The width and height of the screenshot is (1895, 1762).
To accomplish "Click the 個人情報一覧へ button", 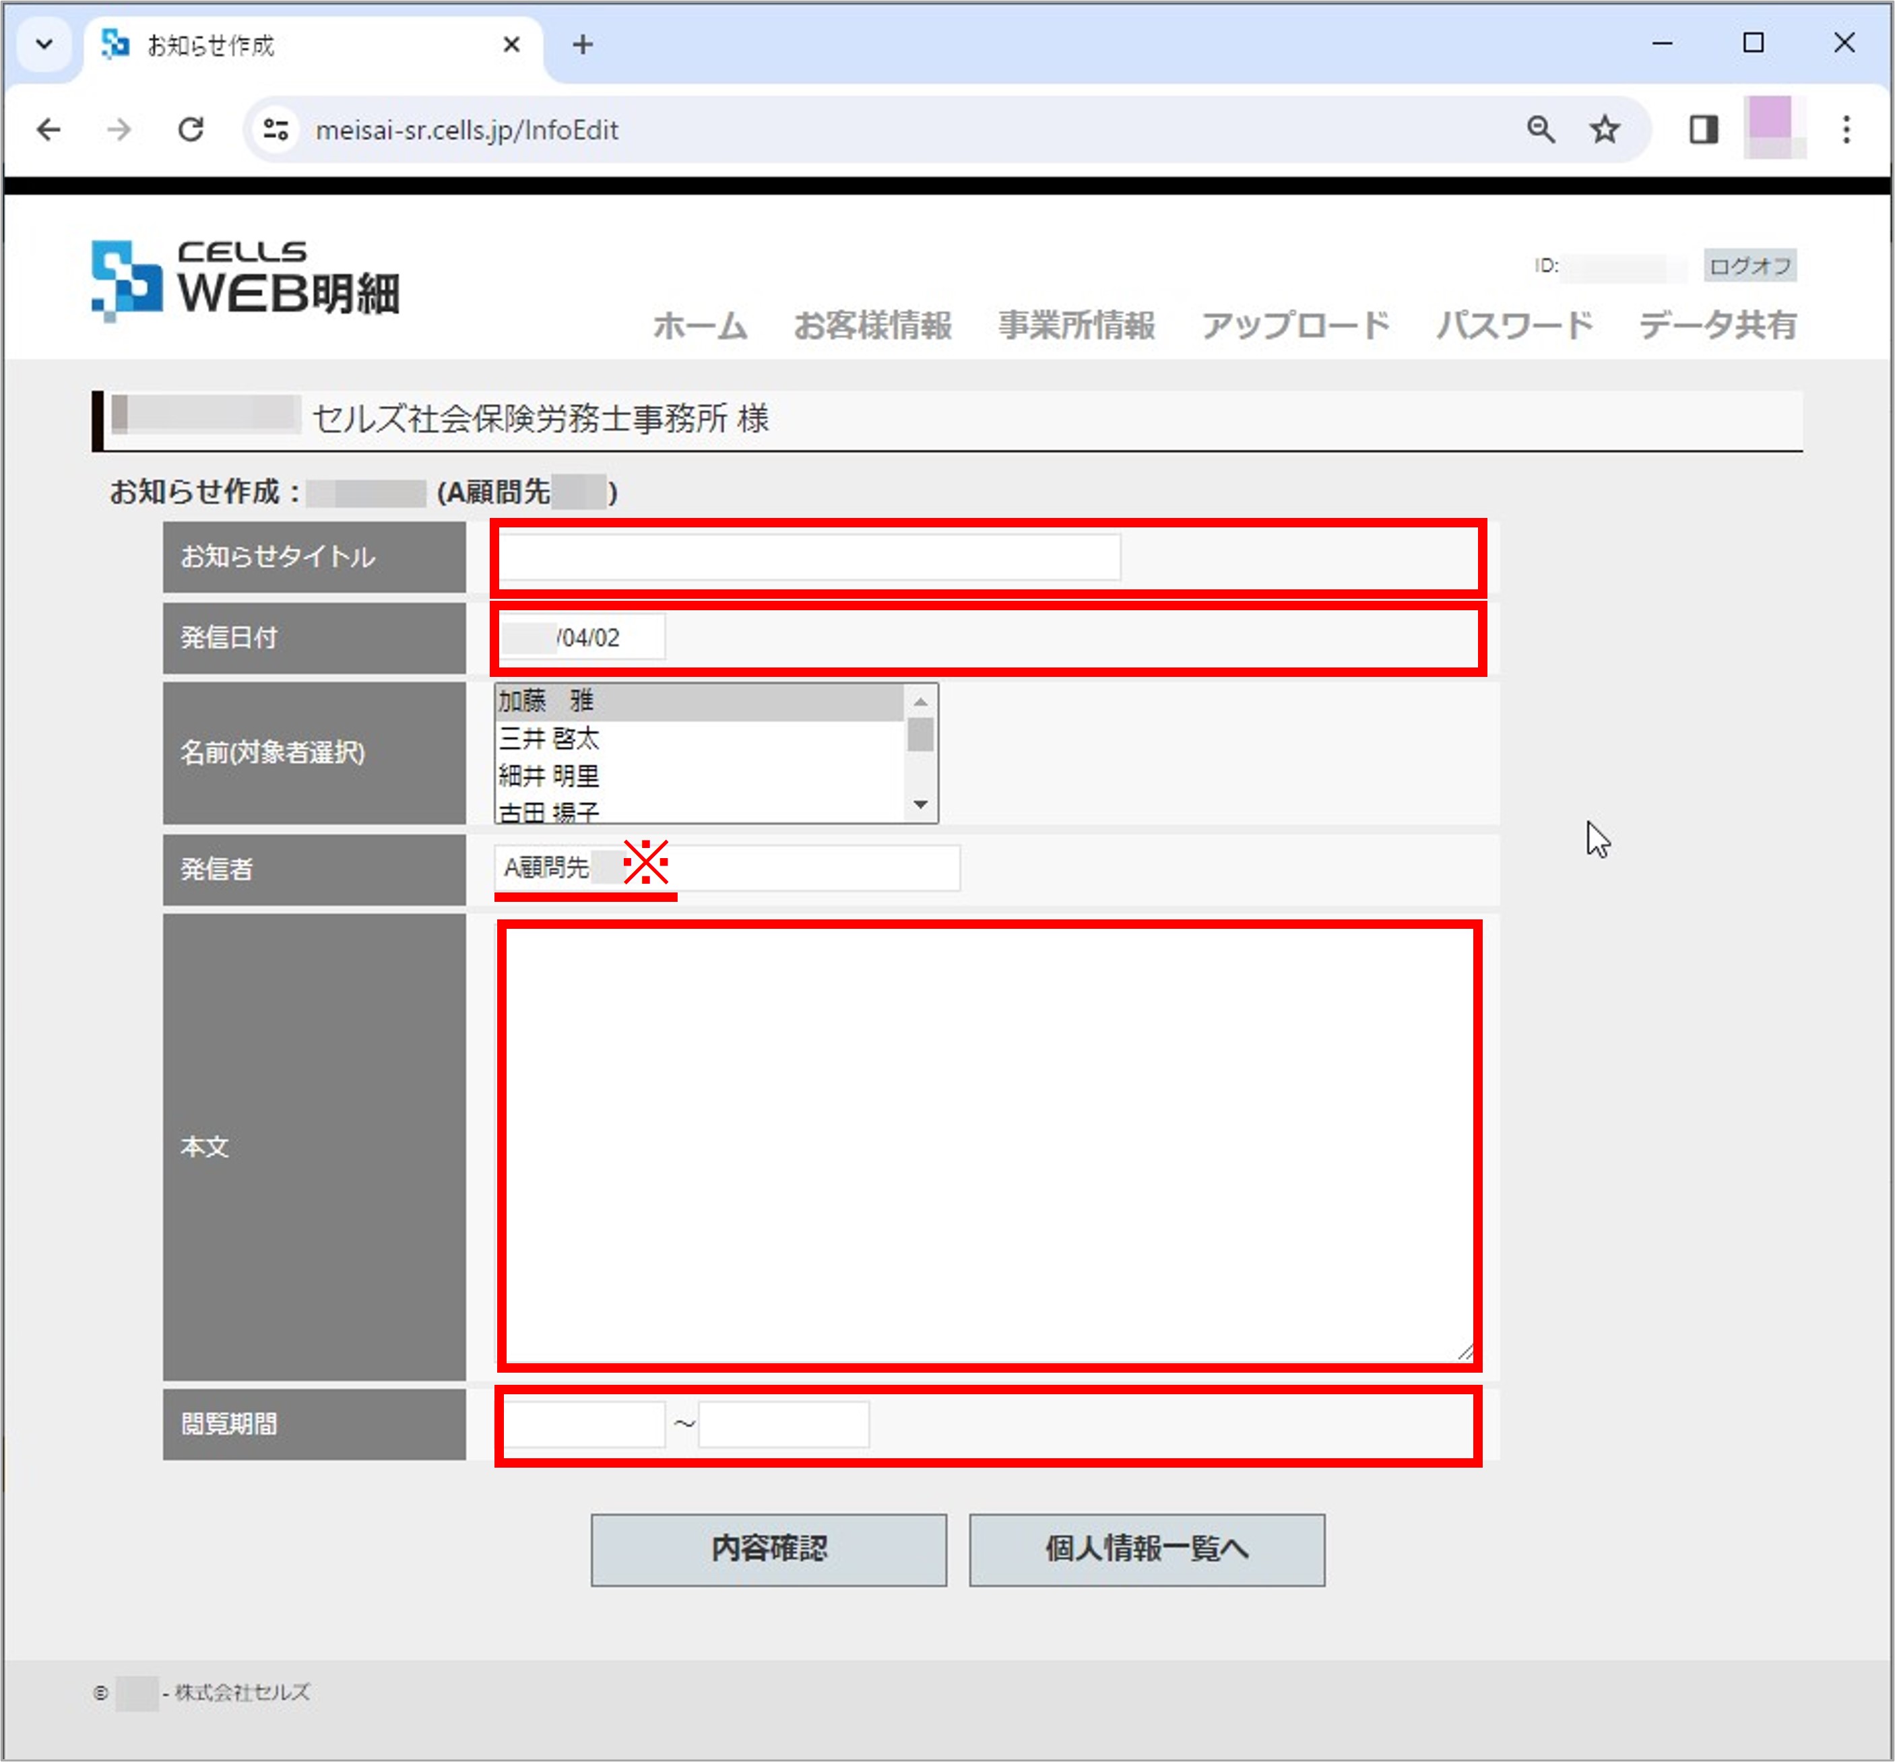I will tap(1147, 1551).
